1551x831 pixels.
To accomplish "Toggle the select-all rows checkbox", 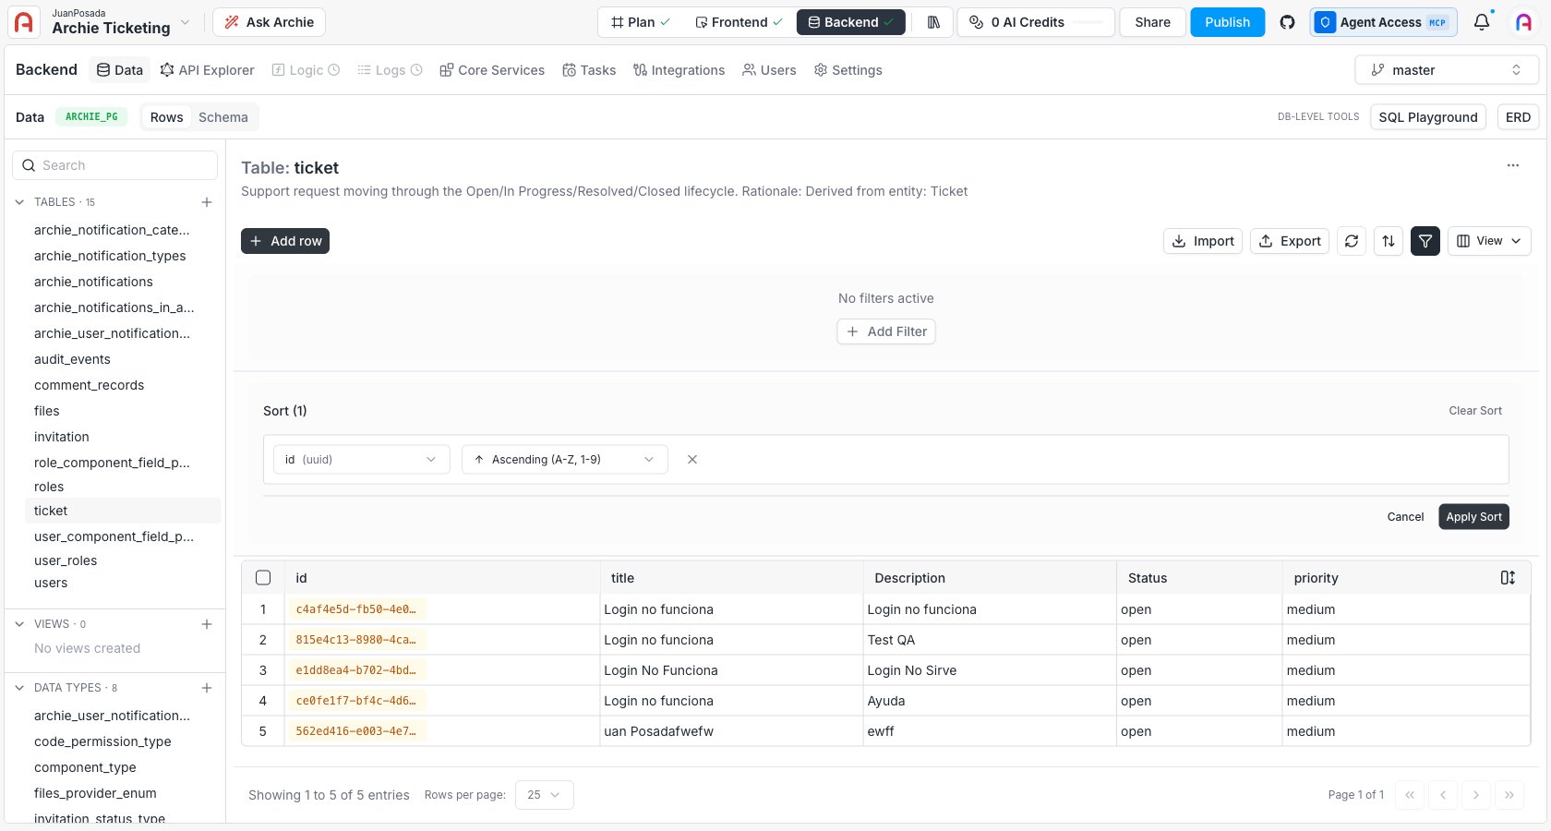I will 263,578.
